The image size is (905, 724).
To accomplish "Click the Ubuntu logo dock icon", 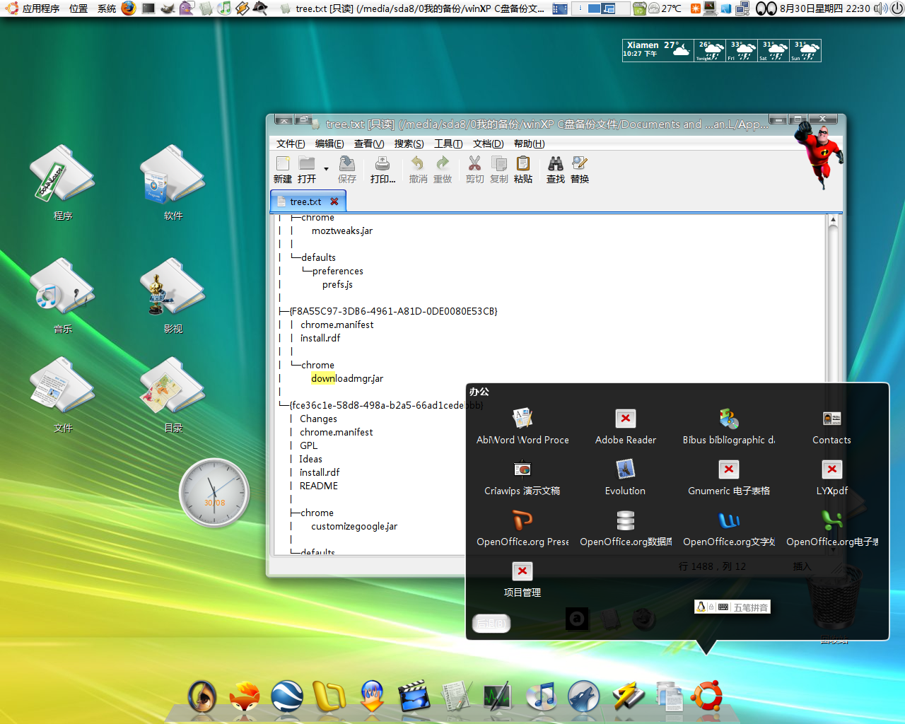I will click(x=706, y=696).
